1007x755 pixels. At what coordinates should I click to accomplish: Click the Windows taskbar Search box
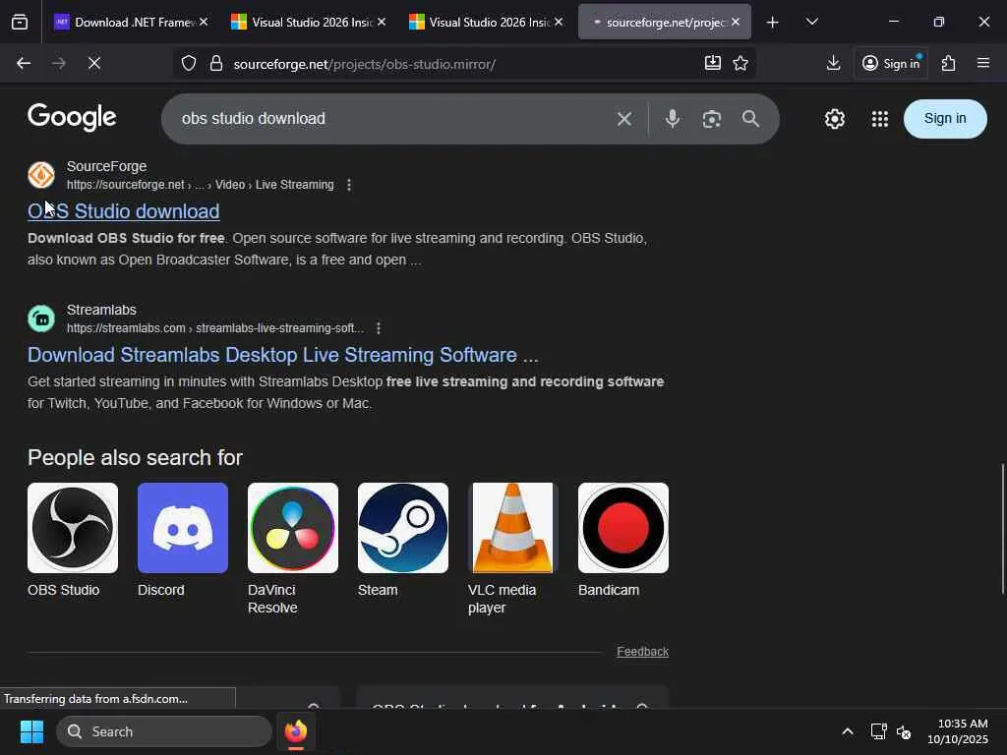164,731
